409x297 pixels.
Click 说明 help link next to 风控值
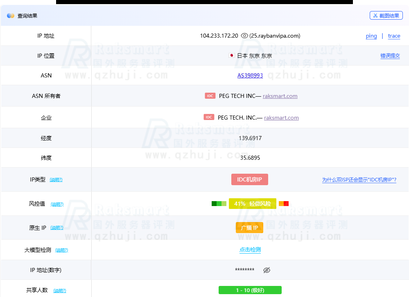pos(57,204)
